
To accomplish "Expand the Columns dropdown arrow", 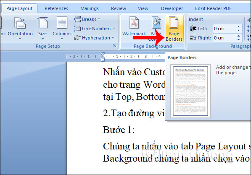I will [62, 39].
